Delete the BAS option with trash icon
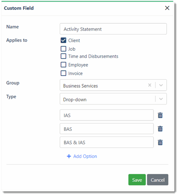The image size is (179, 196). coord(160,129)
